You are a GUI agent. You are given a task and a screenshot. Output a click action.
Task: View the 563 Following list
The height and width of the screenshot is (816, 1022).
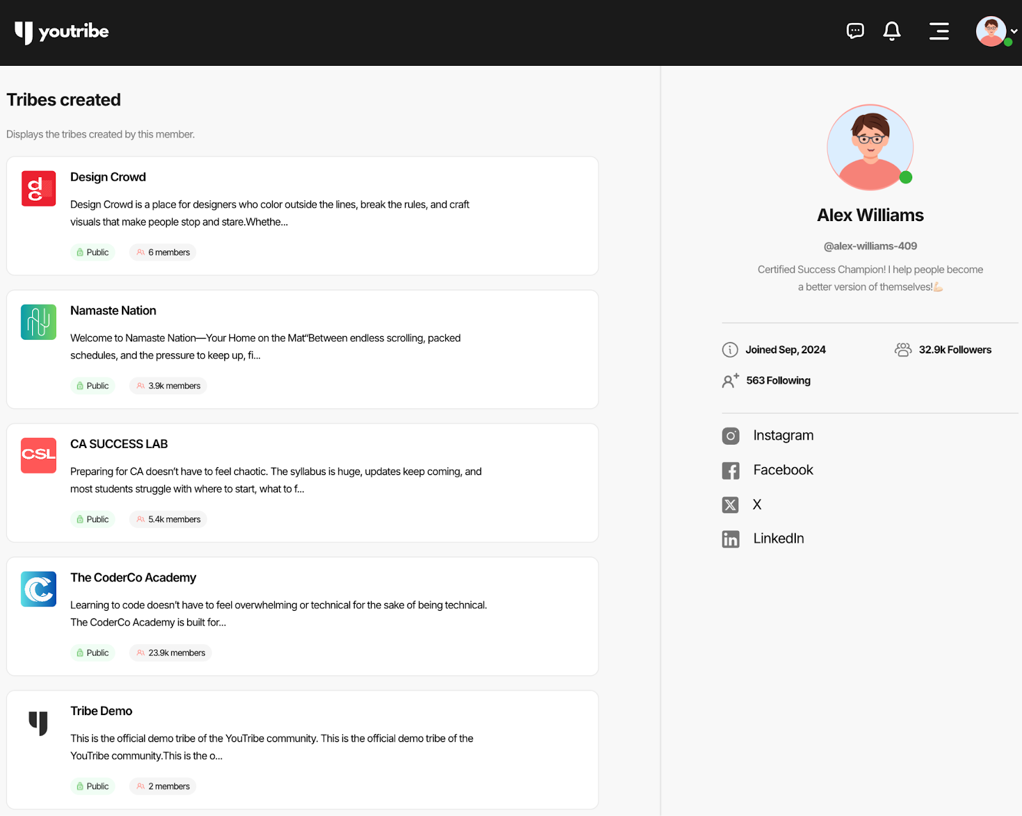point(777,381)
